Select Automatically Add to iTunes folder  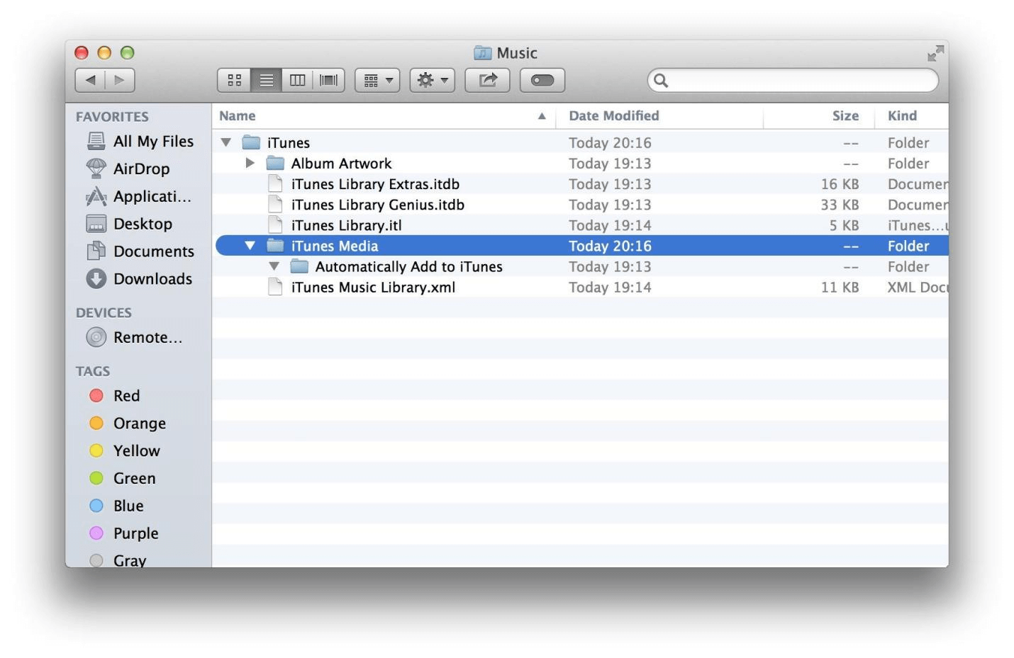581,266
